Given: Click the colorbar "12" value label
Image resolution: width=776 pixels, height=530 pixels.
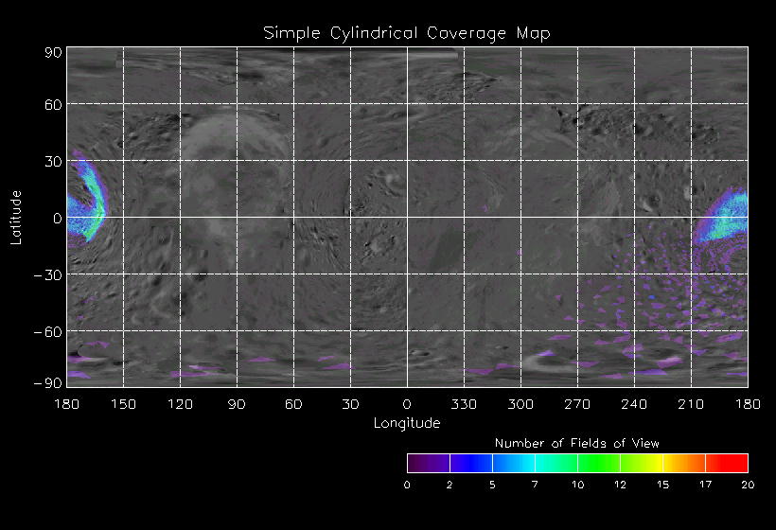Looking at the screenshot, I should [620, 485].
